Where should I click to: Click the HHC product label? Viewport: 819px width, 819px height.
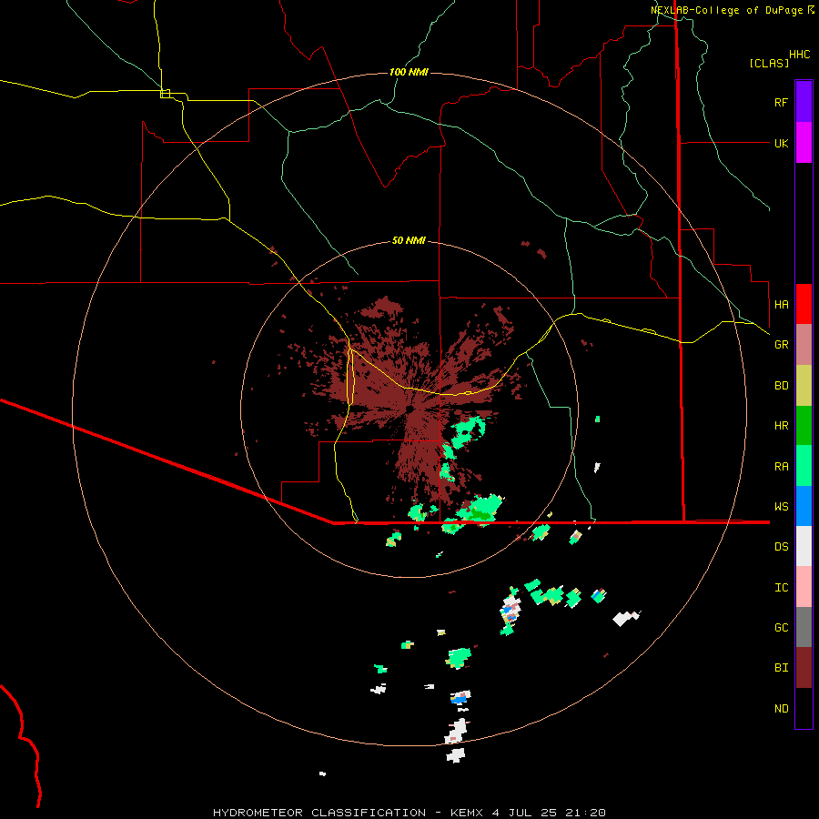800,55
